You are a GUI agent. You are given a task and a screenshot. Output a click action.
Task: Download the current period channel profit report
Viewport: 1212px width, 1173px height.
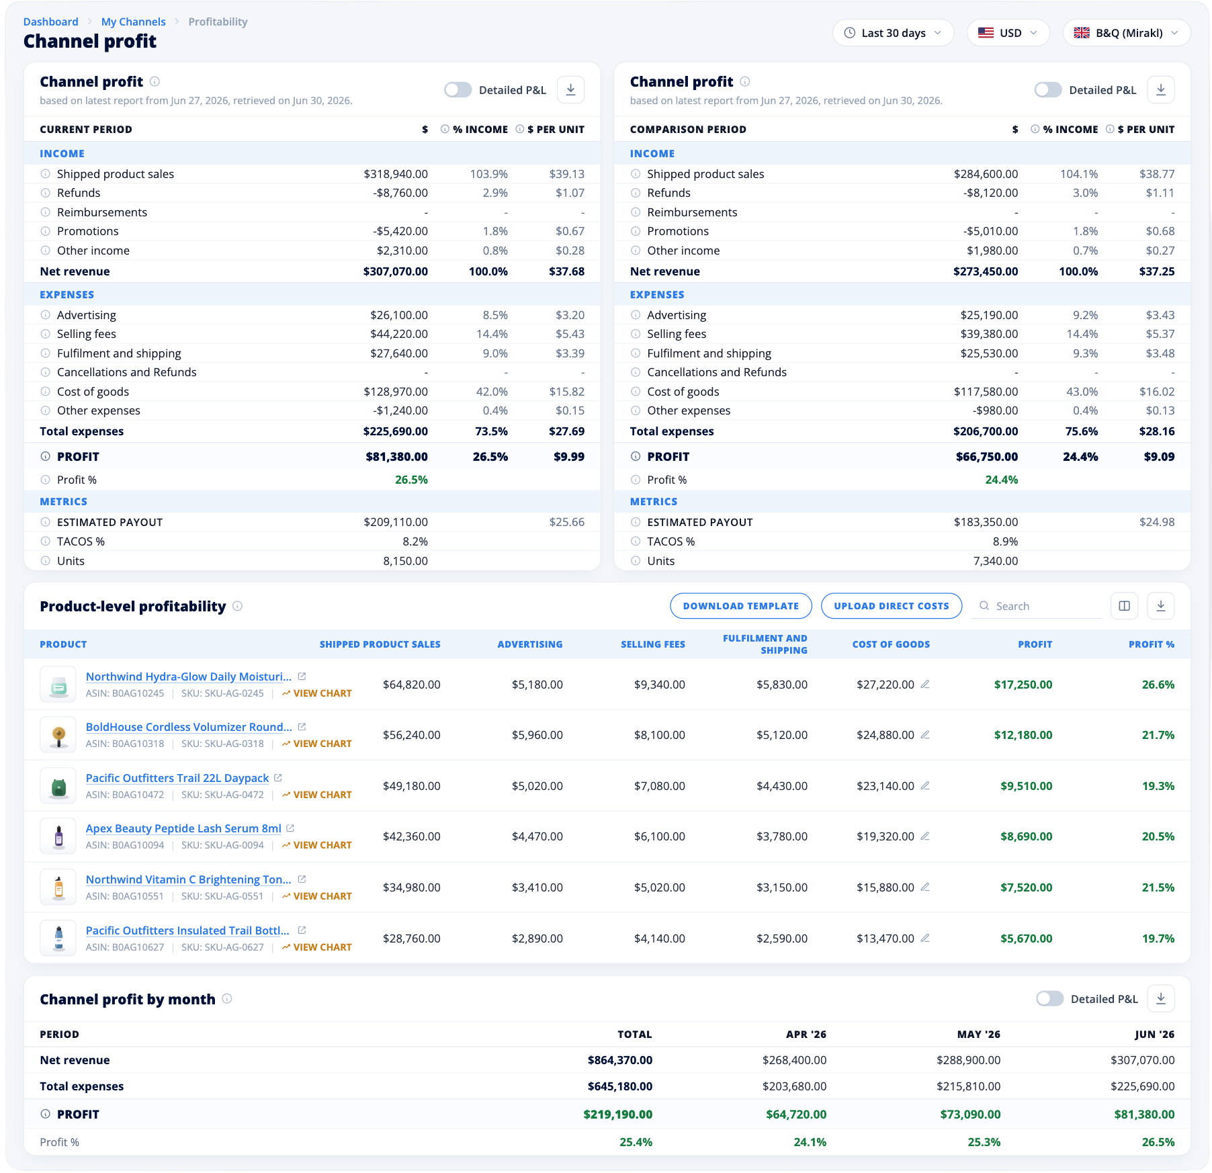point(570,90)
